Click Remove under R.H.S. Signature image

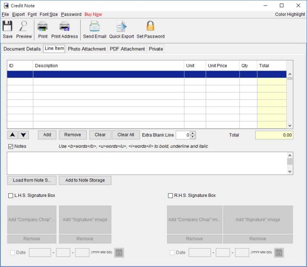258,239
